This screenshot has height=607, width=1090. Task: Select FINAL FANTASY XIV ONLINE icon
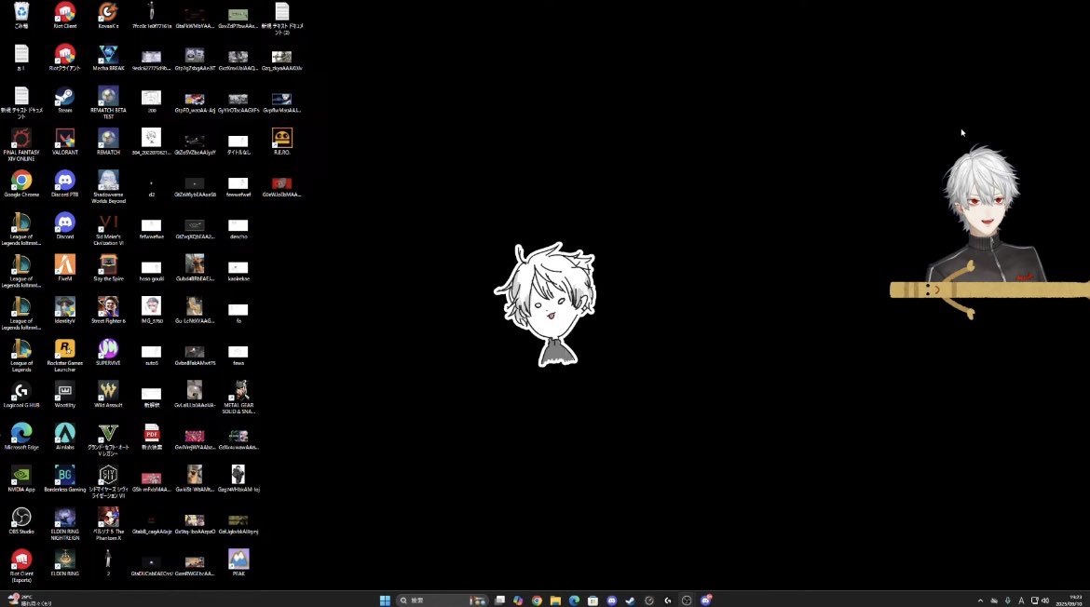point(21,145)
